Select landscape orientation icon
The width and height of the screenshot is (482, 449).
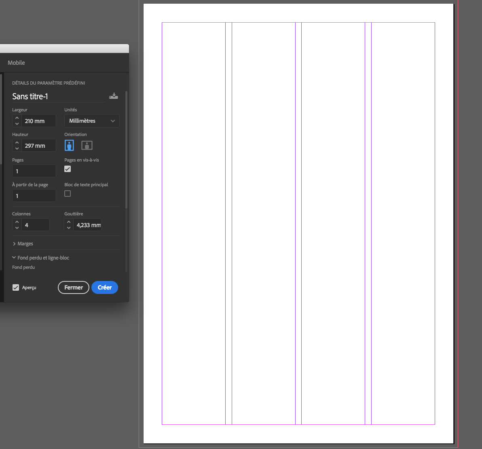tap(87, 145)
